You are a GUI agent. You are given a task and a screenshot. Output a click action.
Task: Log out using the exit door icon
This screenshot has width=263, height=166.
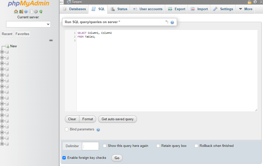pyautogui.click(x=21, y=11)
